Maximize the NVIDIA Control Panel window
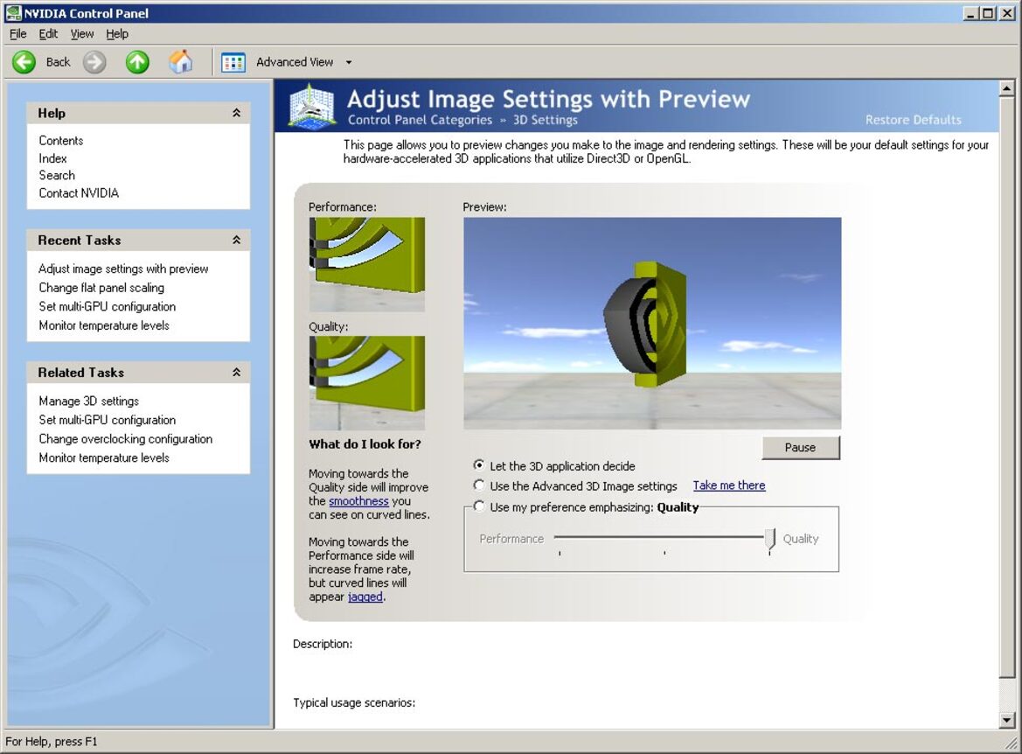The width and height of the screenshot is (1022, 754). [x=987, y=13]
